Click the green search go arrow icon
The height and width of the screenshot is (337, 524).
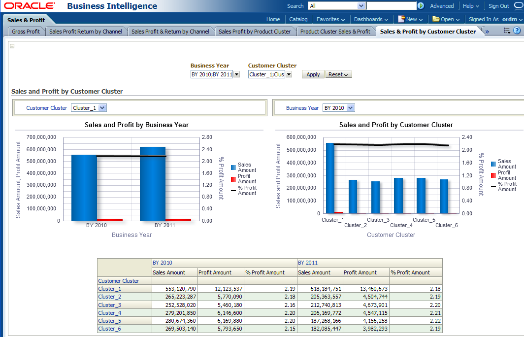[421, 6]
